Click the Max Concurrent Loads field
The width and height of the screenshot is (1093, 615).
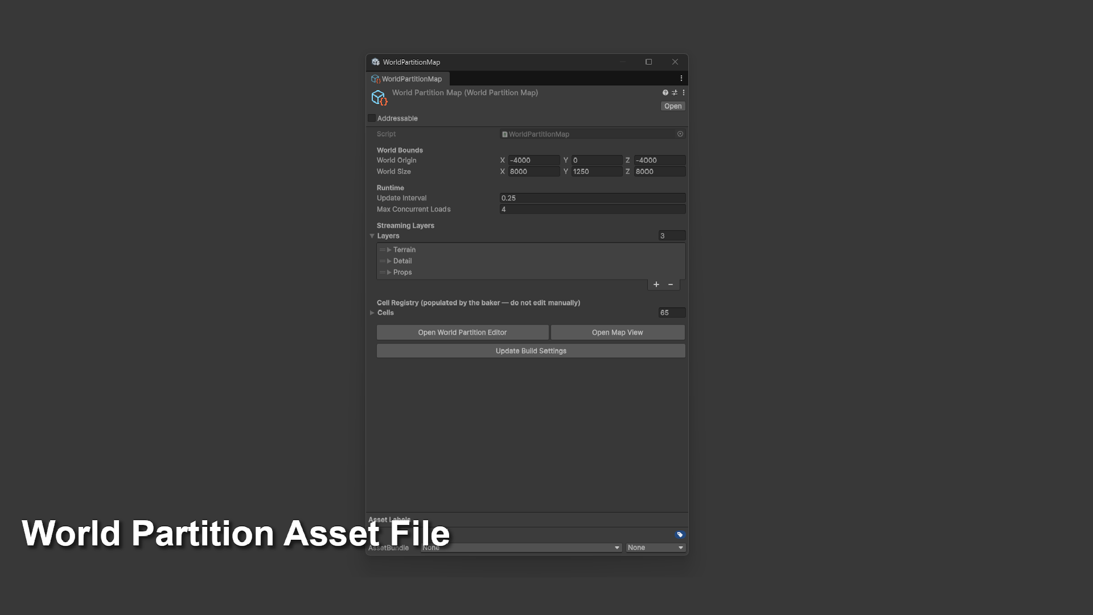pyautogui.click(x=593, y=210)
